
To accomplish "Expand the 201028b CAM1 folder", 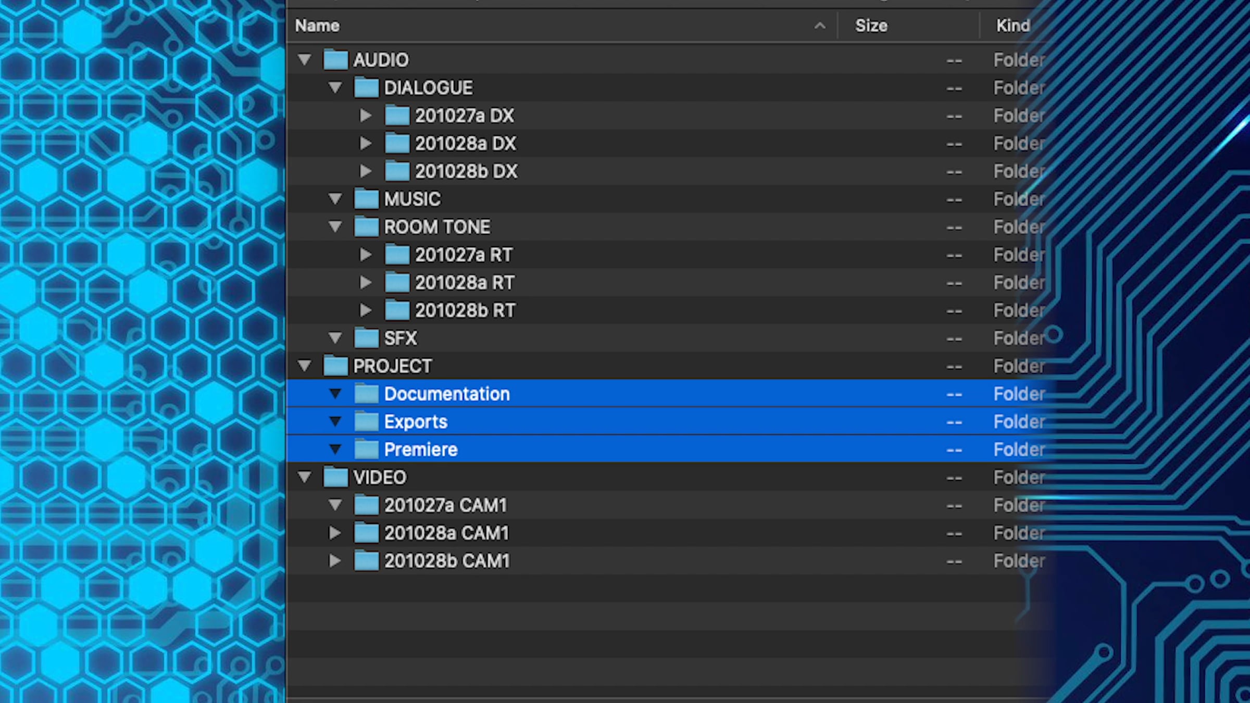I will pos(335,561).
